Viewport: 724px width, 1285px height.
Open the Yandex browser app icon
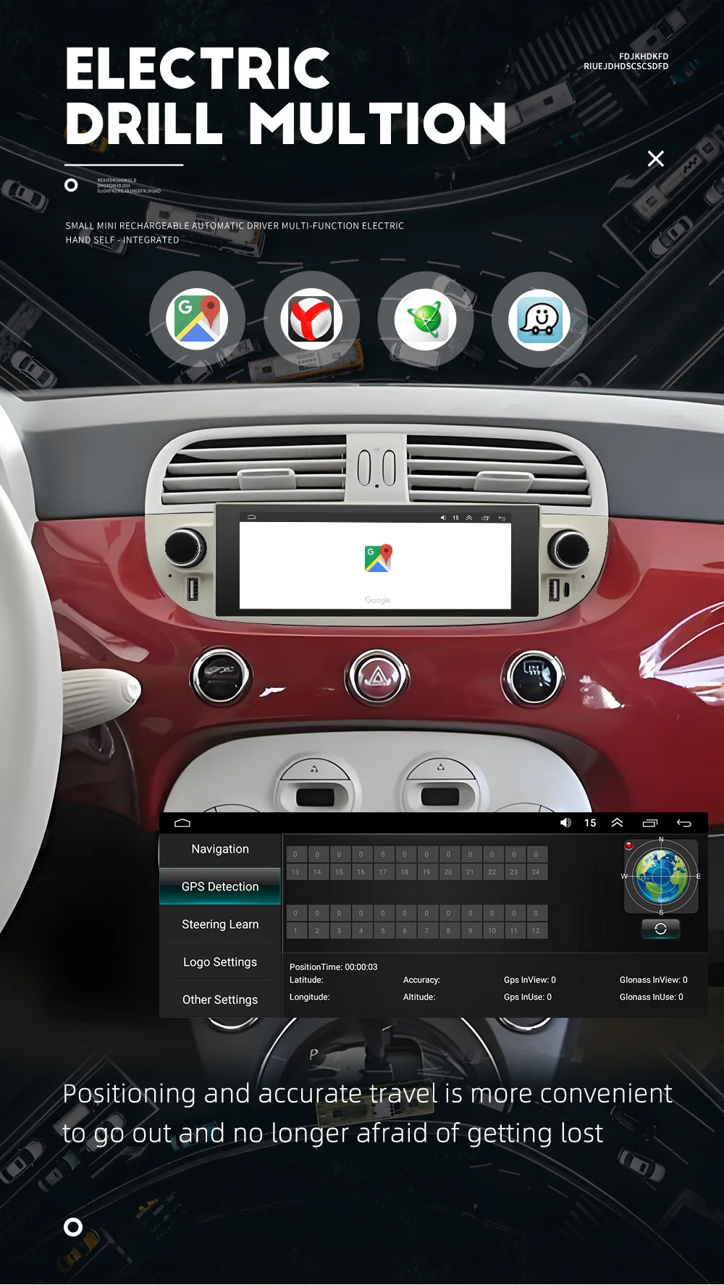click(x=311, y=319)
